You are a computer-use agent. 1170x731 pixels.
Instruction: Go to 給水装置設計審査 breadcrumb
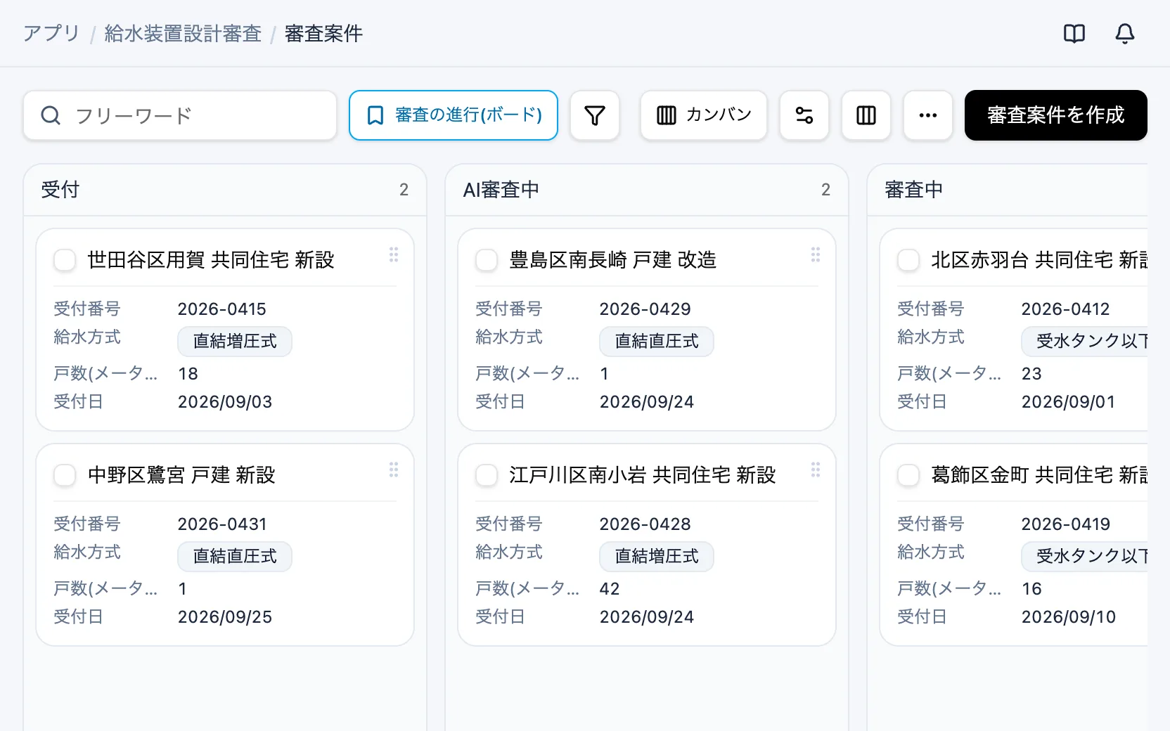pos(183,33)
